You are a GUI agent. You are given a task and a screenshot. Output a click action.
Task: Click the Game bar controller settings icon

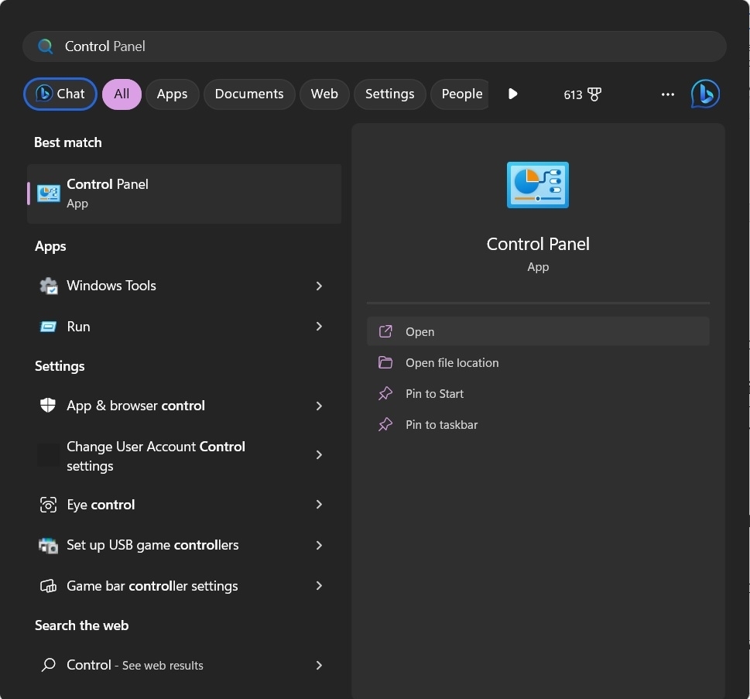pos(48,586)
